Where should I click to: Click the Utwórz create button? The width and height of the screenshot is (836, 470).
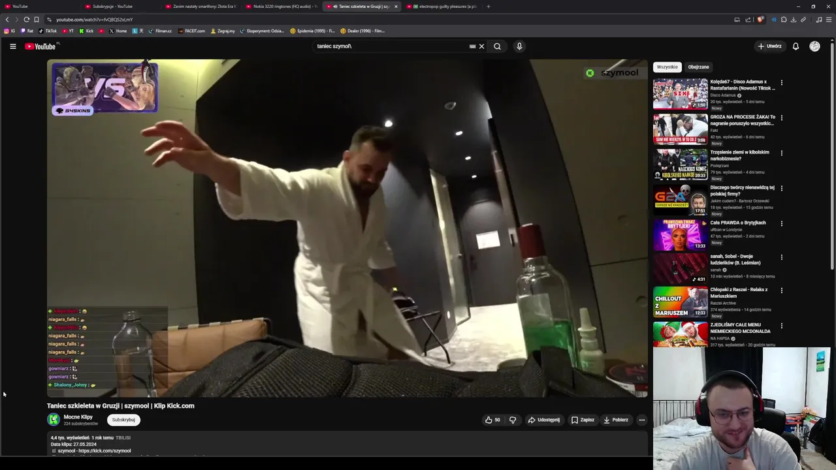click(x=769, y=46)
